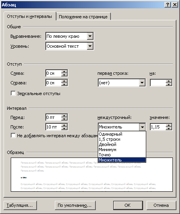Open the Выравнивание dropdown arrow
Viewport: 180px width, 214px height.
coord(90,36)
